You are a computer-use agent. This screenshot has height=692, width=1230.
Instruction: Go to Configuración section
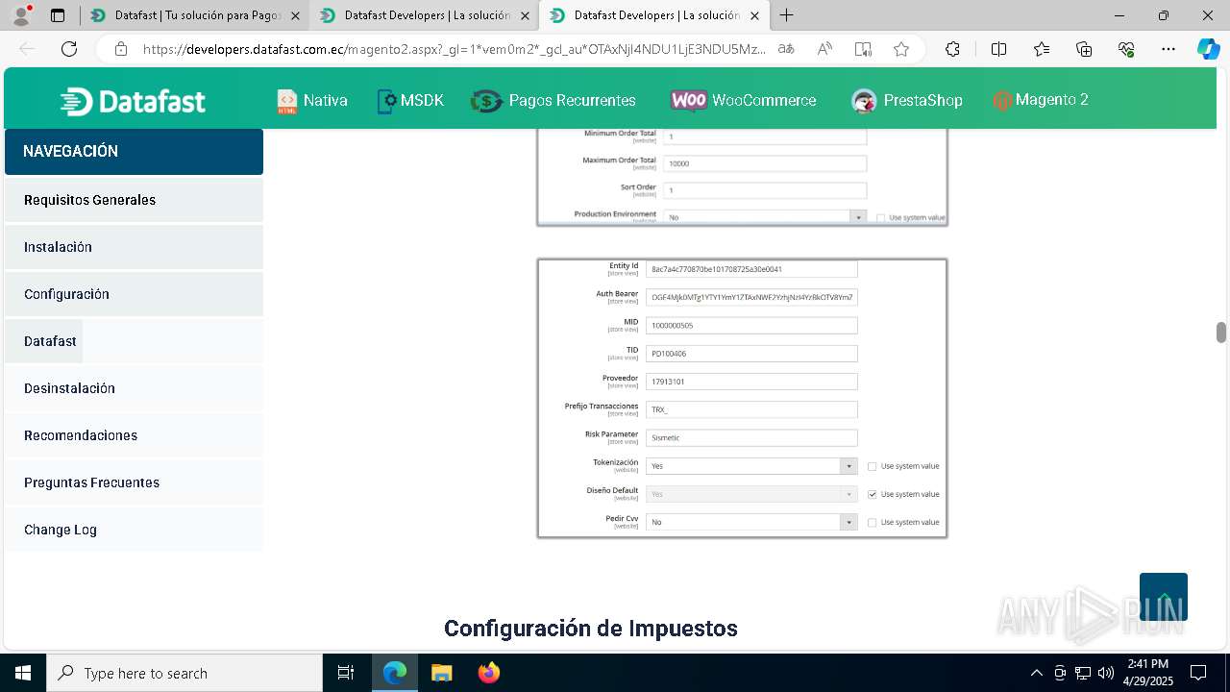(x=134, y=294)
